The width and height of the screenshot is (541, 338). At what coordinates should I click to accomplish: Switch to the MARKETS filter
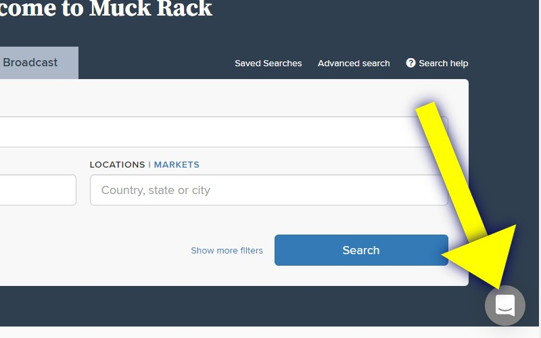coord(177,164)
